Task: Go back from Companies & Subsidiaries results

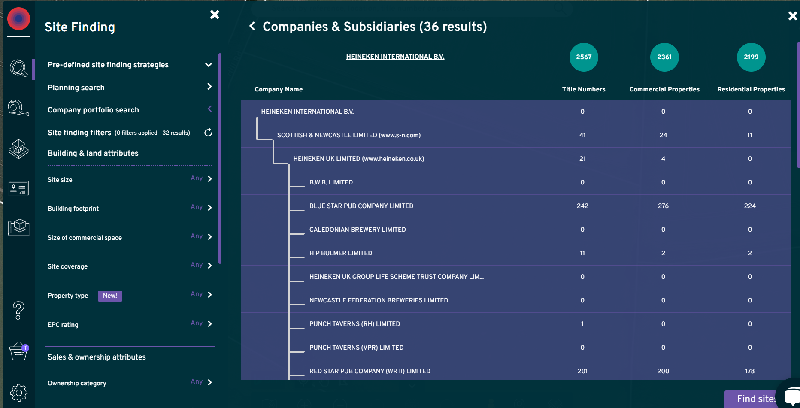Action: tap(252, 26)
